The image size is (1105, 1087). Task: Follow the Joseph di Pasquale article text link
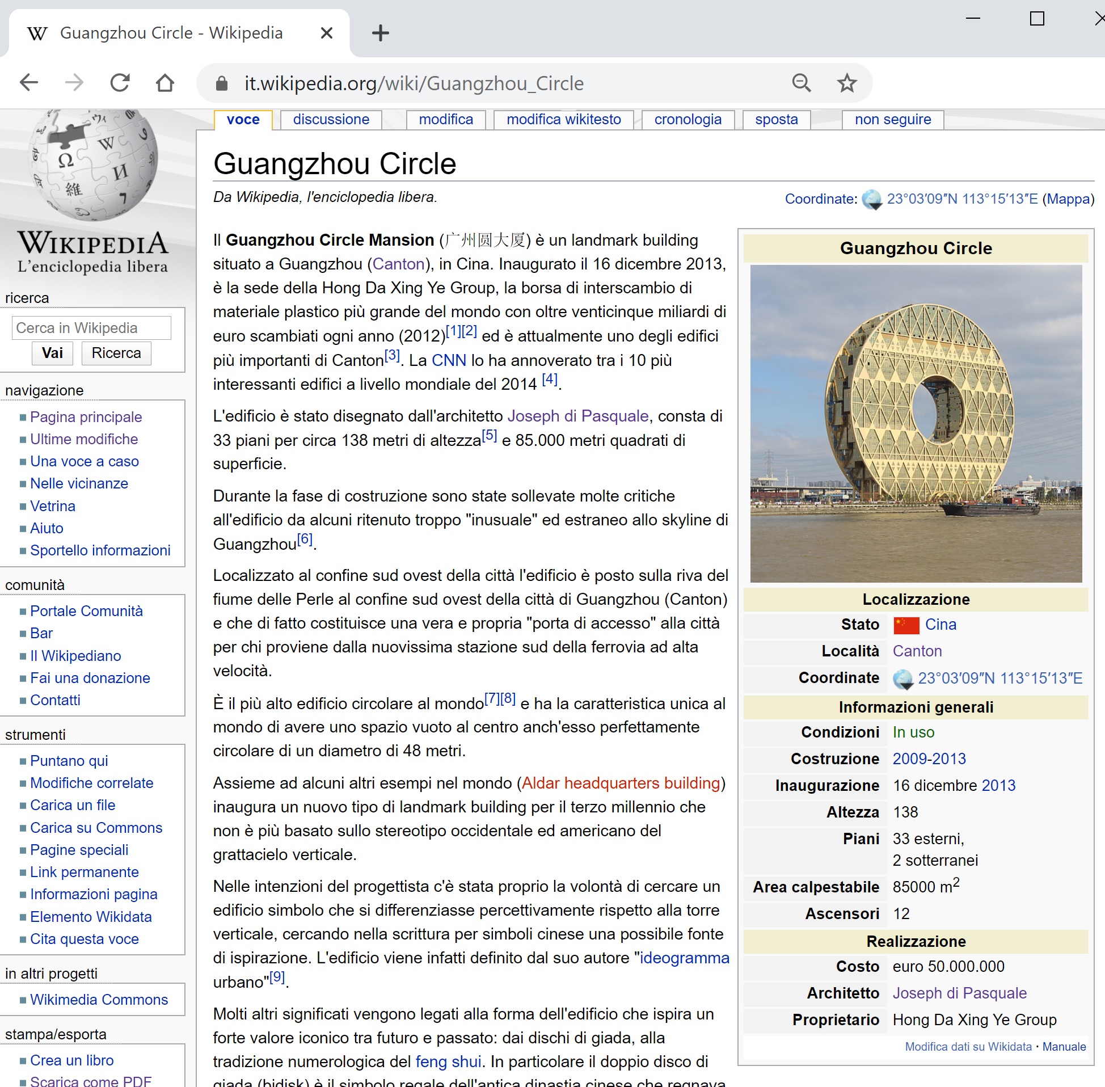tap(577, 416)
